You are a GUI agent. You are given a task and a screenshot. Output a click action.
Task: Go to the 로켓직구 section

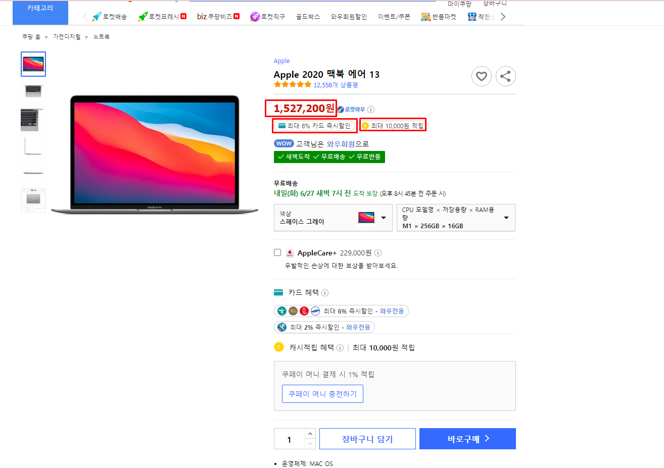(267, 17)
